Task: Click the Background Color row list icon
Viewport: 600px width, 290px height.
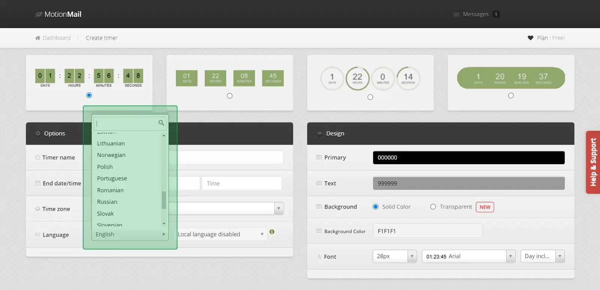Action: pos(319,231)
